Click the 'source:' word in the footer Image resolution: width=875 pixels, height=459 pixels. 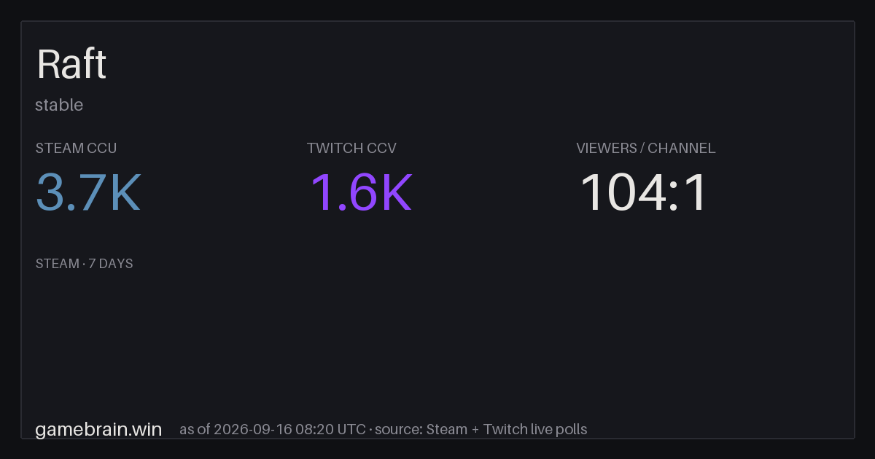click(x=398, y=429)
